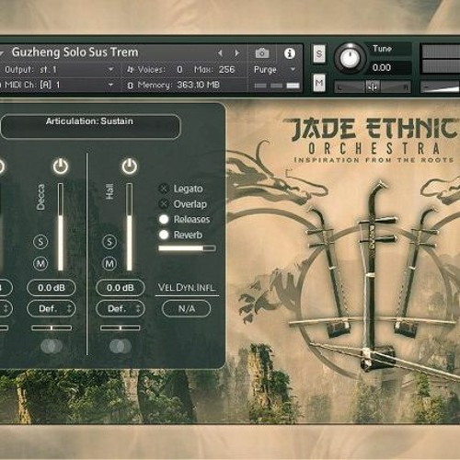Viewport: 460px width, 460px height.
Task: Click the Reverb amount slider
Action: [x=187, y=248]
